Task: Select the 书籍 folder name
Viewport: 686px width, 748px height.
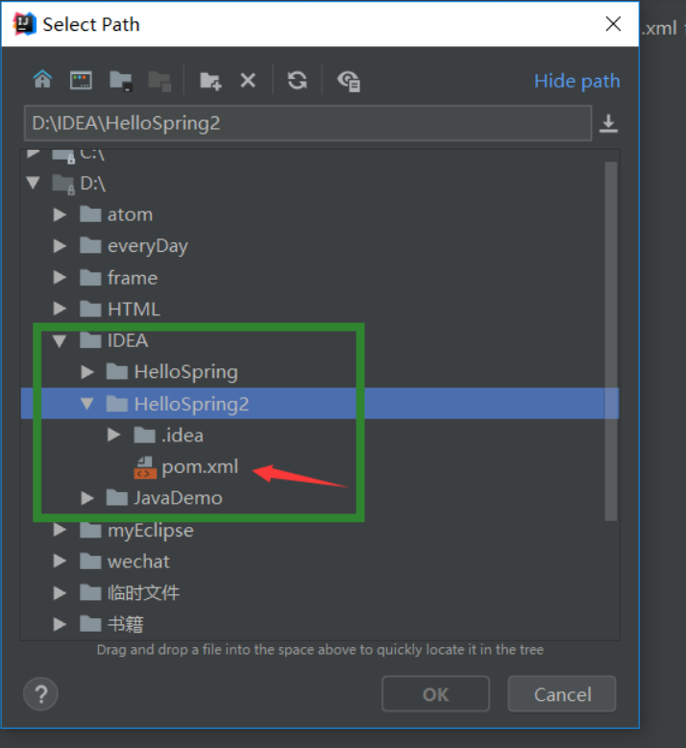Action: (x=125, y=624)
